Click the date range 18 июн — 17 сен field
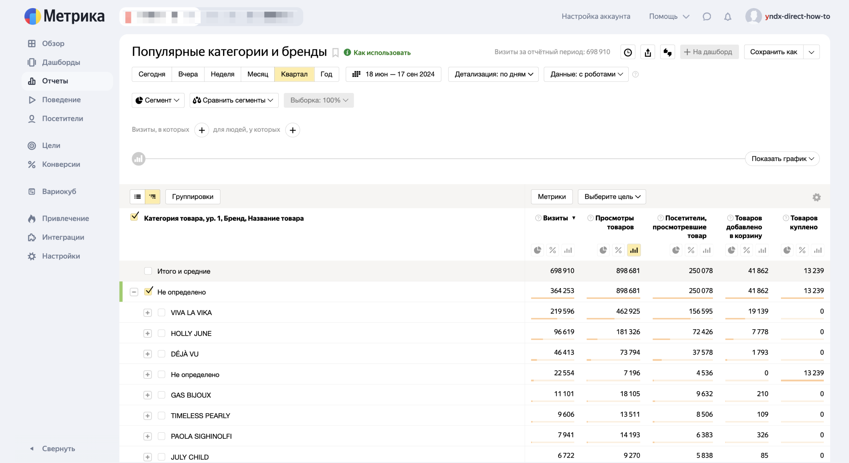Screen dimensions: 849x463 coord(394,74)
